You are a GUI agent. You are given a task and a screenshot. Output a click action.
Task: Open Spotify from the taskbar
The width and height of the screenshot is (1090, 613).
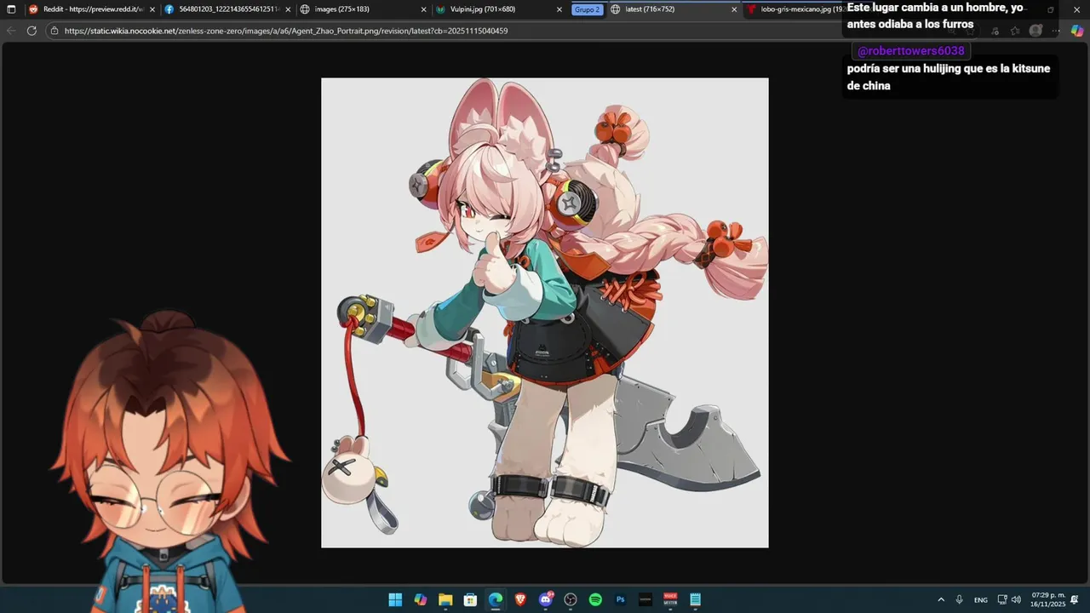click(x=596, y=599)
